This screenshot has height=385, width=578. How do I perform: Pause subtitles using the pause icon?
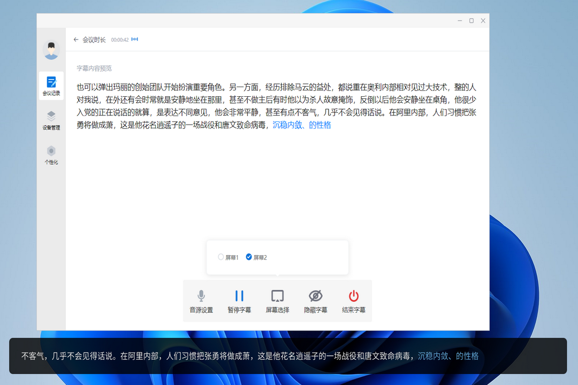point(239,301)
